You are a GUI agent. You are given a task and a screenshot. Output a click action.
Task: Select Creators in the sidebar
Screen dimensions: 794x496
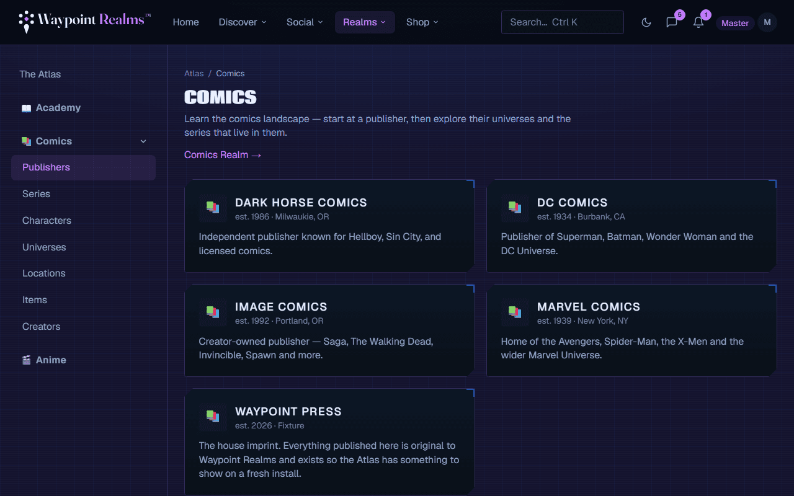[83, 327]
